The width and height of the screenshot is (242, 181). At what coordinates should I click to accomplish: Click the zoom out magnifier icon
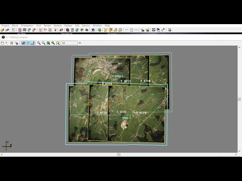[x=43, y=43]
